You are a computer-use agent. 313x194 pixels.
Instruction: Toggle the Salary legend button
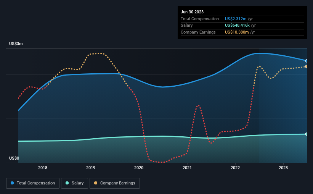[74, 183]
